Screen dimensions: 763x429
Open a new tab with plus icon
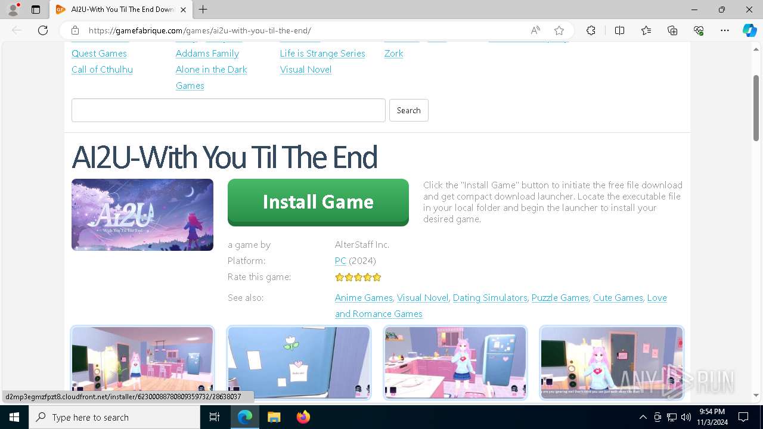[x=203, y=10]
